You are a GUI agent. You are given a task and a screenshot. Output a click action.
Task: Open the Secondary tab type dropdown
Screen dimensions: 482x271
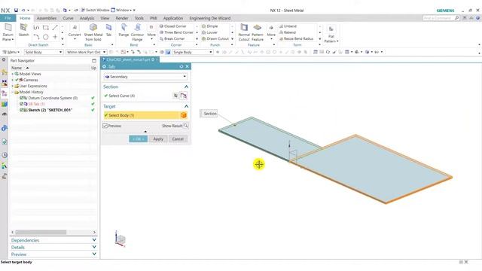(x=145, y=77)
